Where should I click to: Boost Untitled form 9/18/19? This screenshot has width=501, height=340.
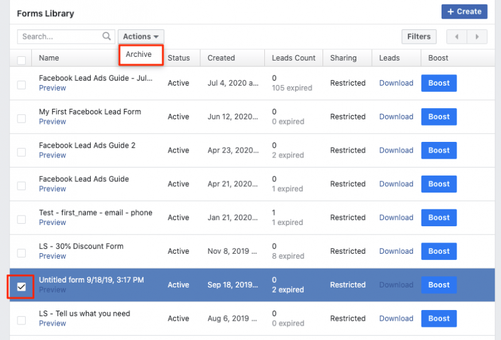click(x=439, y=285)
